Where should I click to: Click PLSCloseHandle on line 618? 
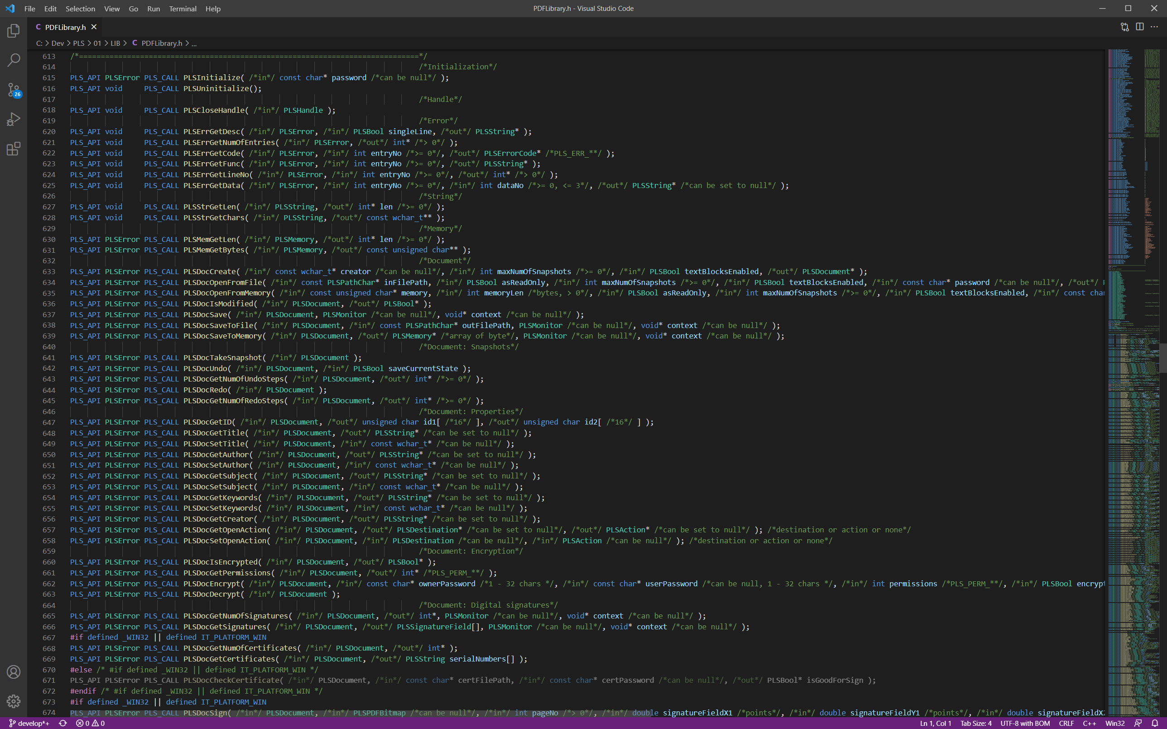pos(214,110)
